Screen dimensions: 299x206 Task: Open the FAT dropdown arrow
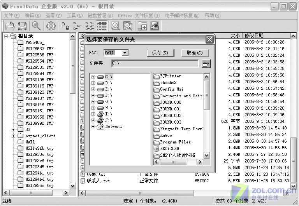(125, 53)
